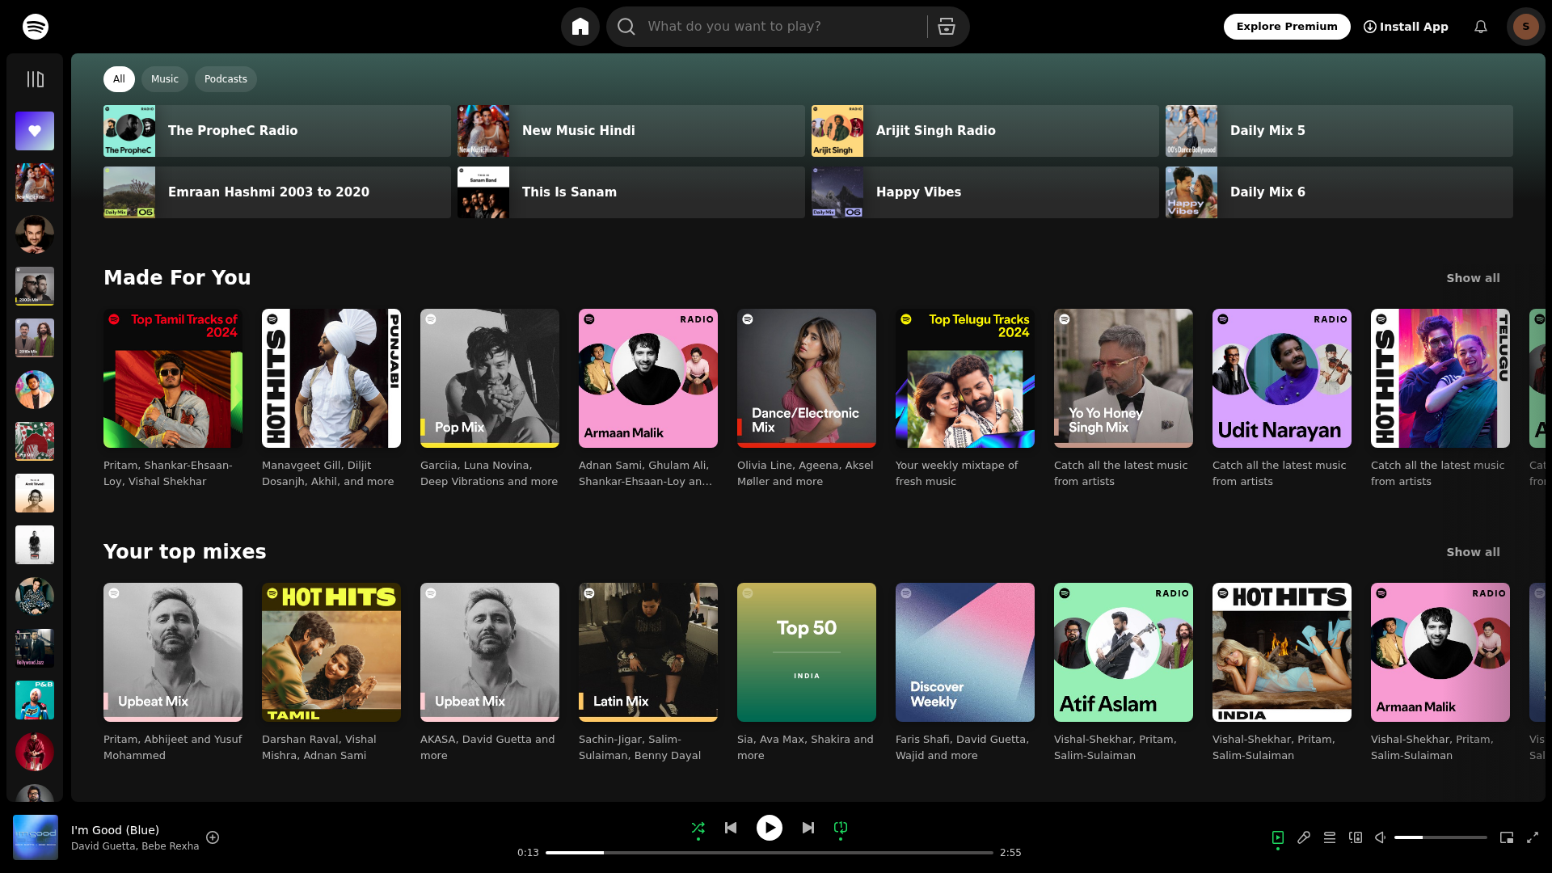Image resolution: width=1552 pixels, height=873 pixels.
Task: Show all of Your top mixes
Action: (1473, 552)
